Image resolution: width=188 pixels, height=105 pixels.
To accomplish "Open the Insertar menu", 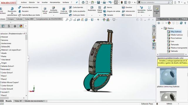I will point(45,2).
